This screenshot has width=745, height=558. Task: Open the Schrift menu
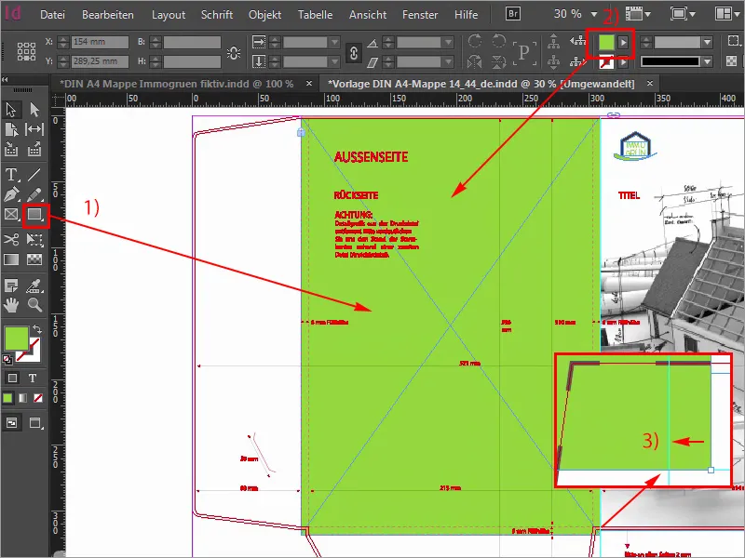[217, 15]
